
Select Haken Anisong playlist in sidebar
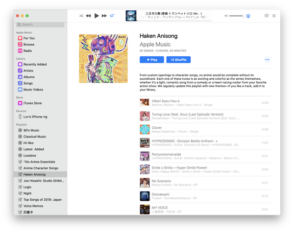coord(40,174)
